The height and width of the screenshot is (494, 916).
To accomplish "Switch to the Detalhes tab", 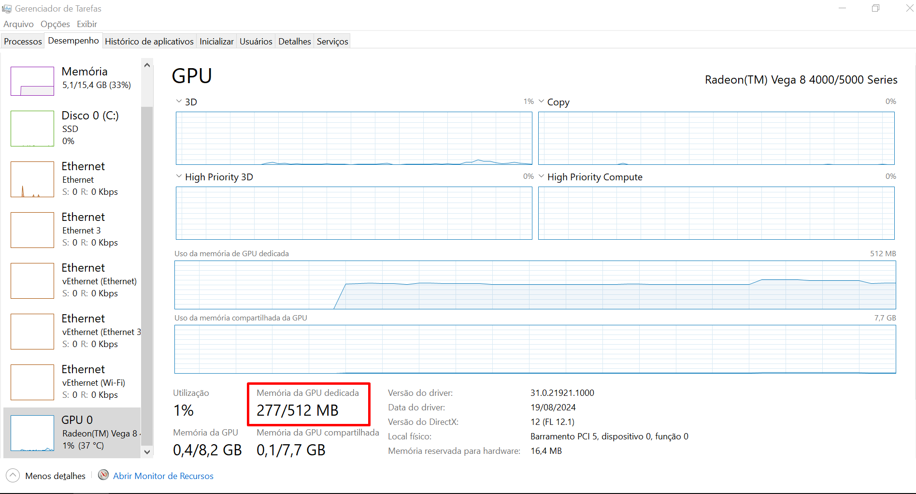I will pyautogui.click(x=295, y=42).
